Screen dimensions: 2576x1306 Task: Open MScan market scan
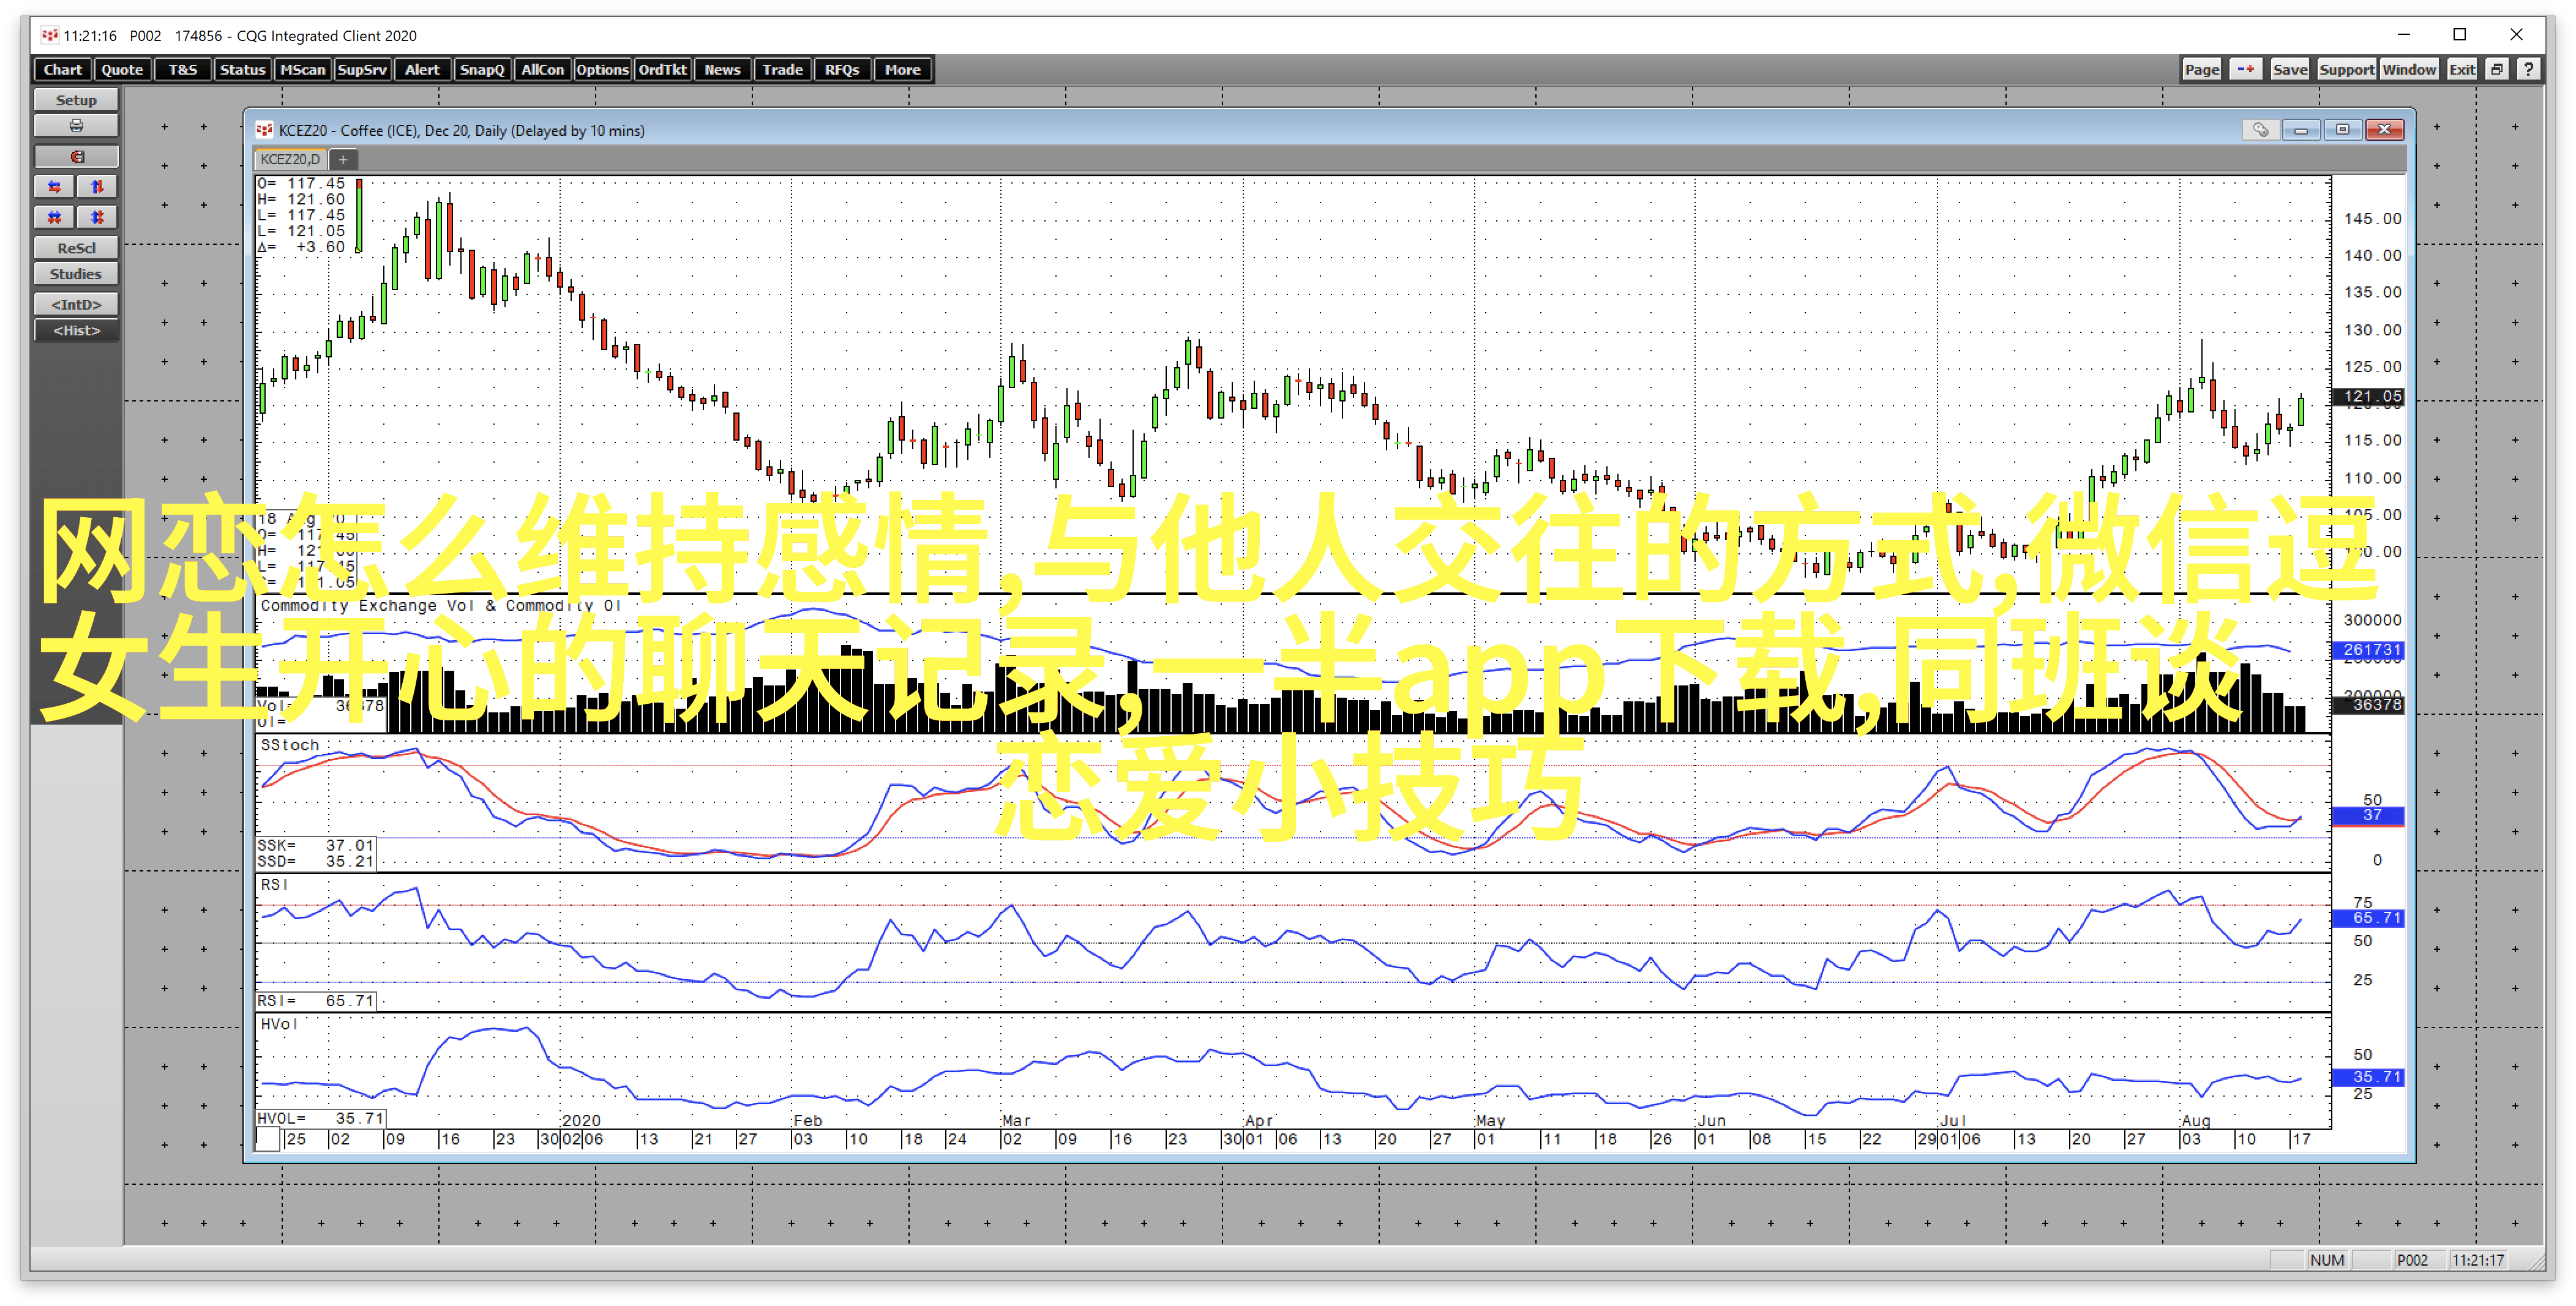(x=303, y=70)
